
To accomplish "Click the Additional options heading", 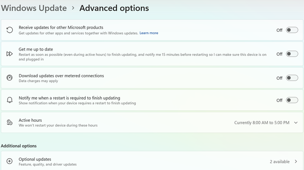I will (19, 146).
